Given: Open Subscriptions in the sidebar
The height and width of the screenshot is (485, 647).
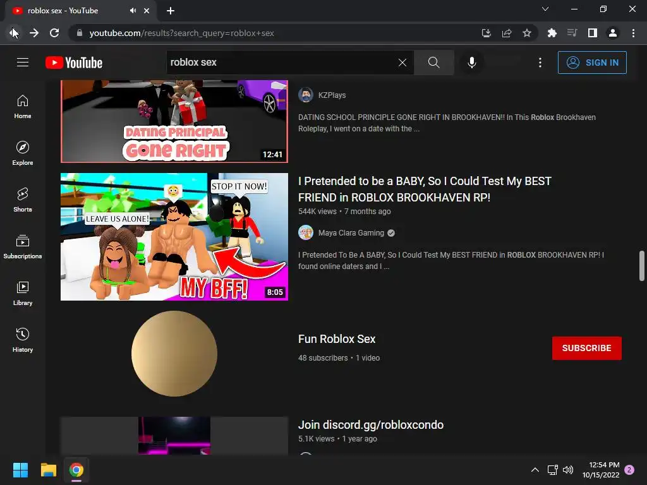Looking at the screenshot, I should 23,246.
